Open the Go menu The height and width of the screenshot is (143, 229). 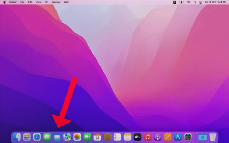[47, 2]
